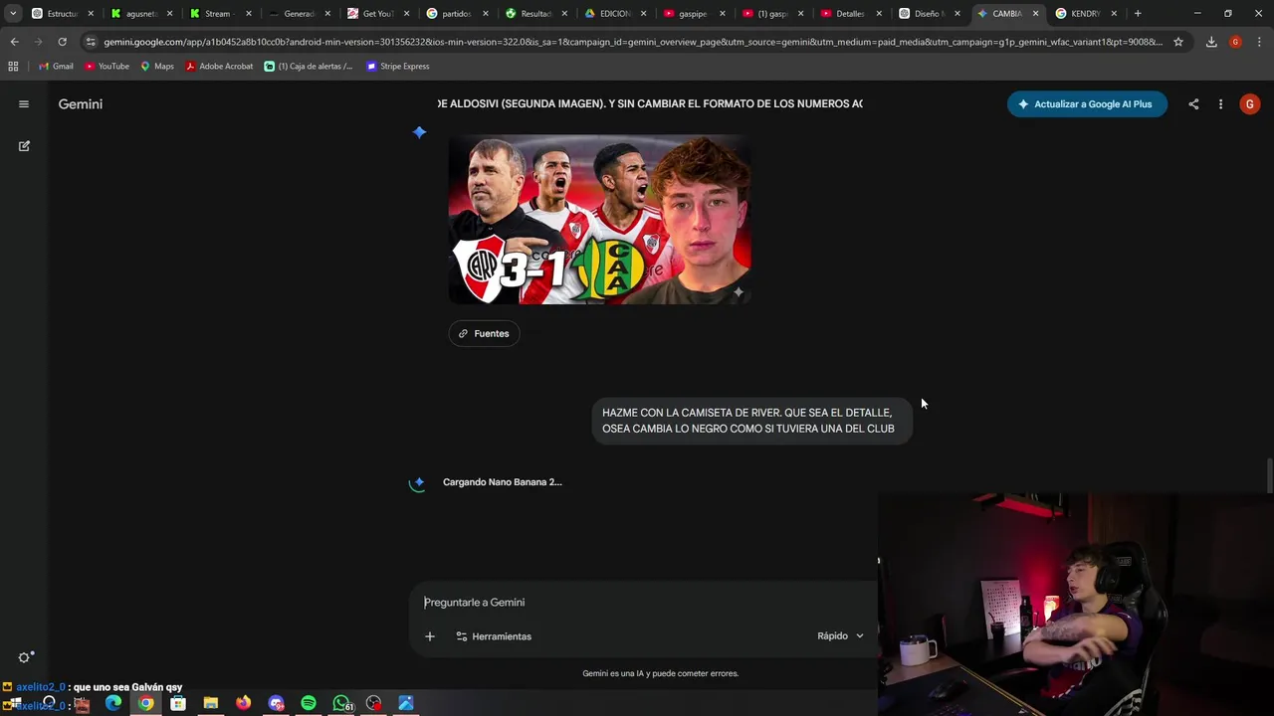Close the CAMBIA Gemini tab
The width and height of the screenshot is (1274, 716).
point(1035,14)
